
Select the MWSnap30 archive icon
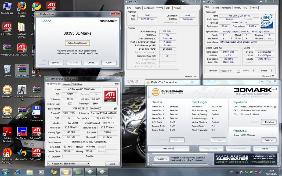tap(37, 92)
